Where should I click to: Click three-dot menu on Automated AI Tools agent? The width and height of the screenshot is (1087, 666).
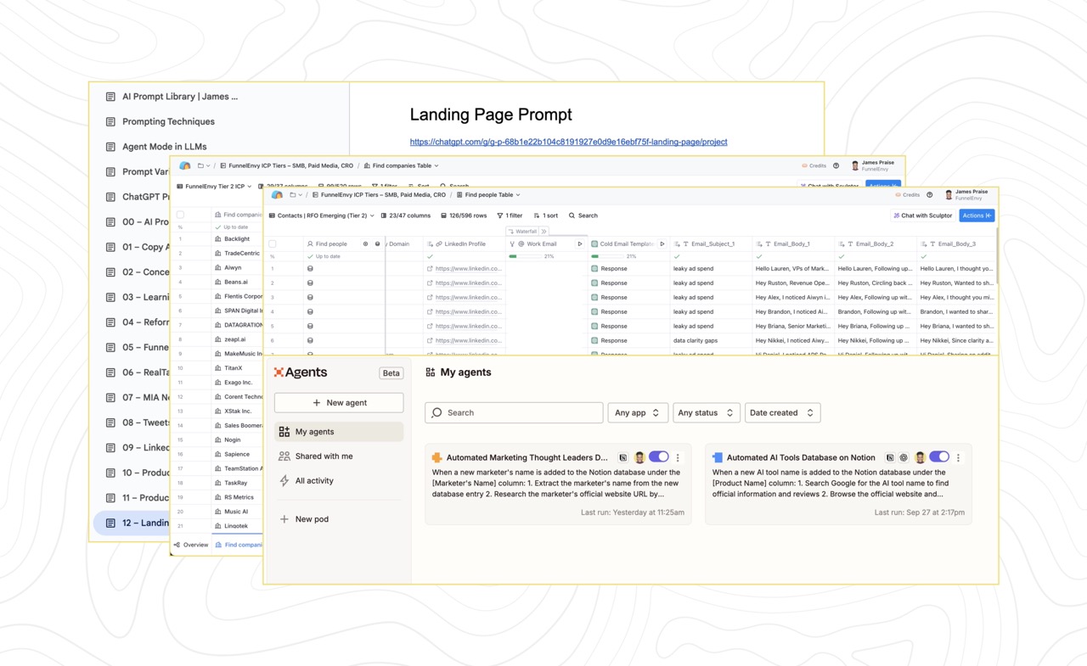click(x=958, y=457)
